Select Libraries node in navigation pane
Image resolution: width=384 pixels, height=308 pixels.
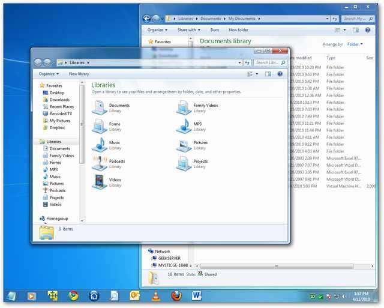(x=53, y=142)
